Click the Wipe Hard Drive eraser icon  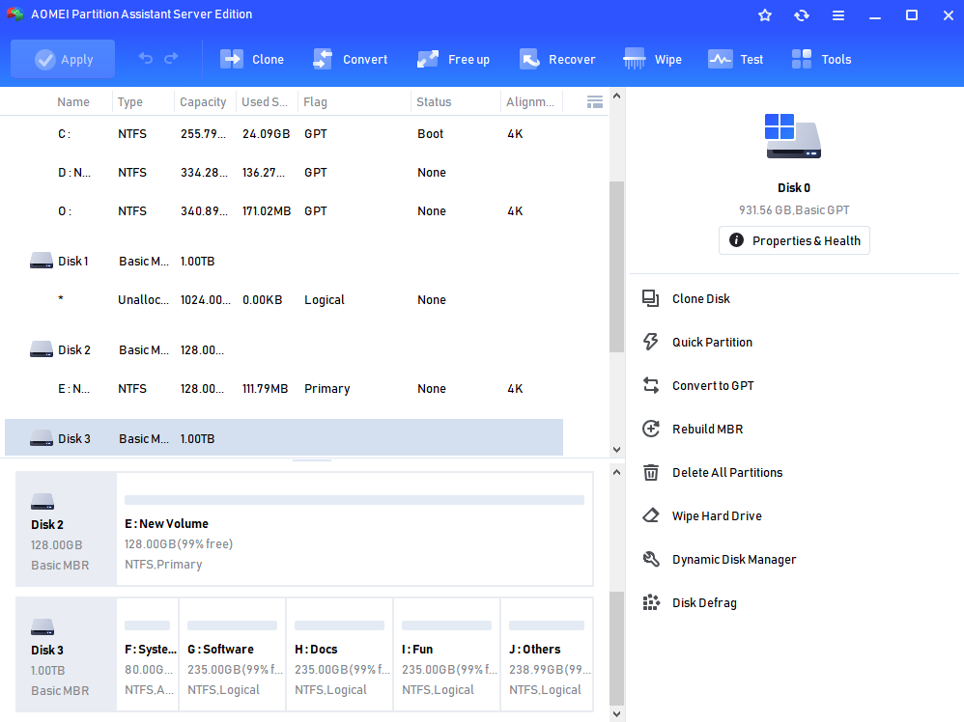pos(650,515)
